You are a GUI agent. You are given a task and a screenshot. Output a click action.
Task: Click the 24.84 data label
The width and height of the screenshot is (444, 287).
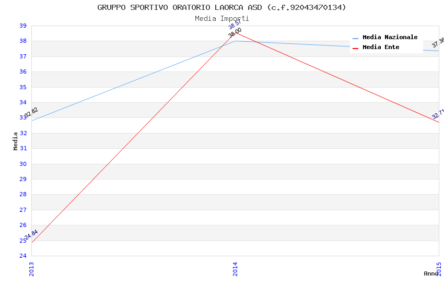[31, 235]
